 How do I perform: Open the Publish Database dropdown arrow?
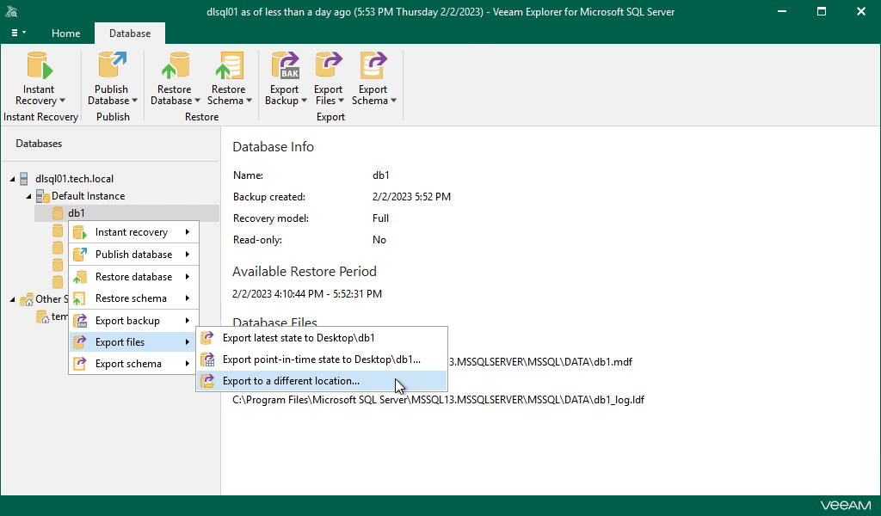tap(135, 101)
